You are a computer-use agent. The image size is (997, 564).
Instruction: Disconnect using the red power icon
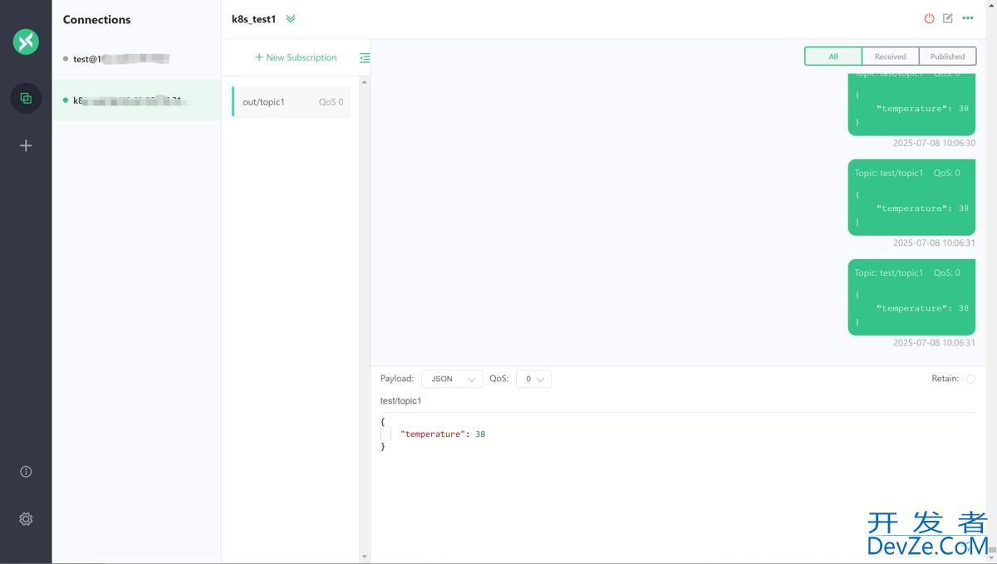tap(929, 18)
